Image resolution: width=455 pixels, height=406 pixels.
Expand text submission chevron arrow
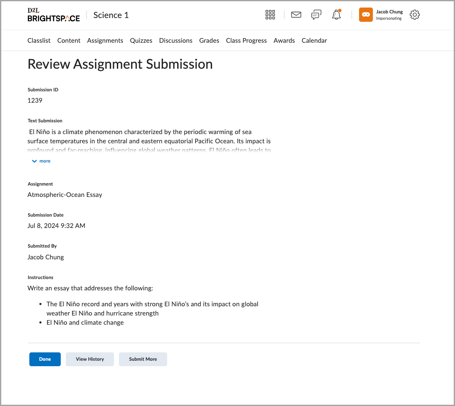34,161
